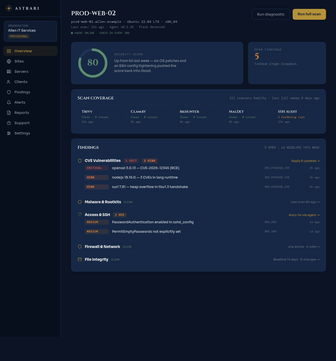Viewport: 336px width, 361px height.
Task: Click the Servers rack icon
Action: (x=9, y=72)
